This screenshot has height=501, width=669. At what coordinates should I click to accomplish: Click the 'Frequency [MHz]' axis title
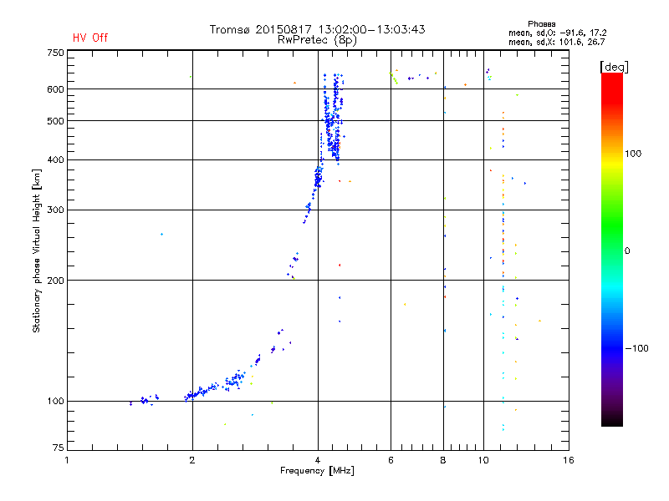317,471
